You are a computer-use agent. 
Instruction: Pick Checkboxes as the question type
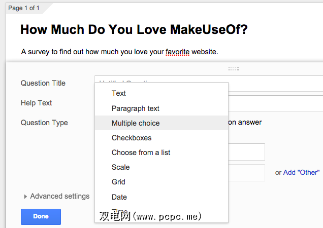click(x=132, y=138)
